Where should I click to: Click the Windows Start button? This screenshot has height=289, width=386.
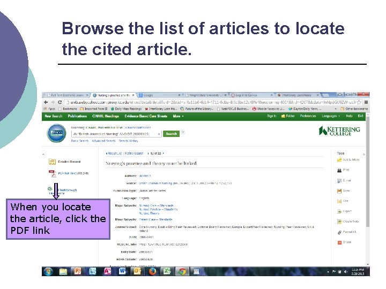coord(48,271)
